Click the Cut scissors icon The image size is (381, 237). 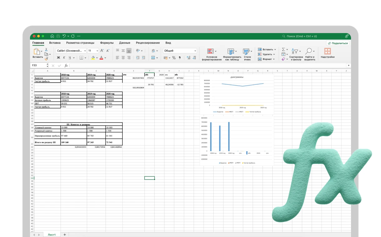click(x=46, y=50)
